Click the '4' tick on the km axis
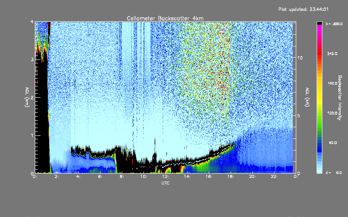 coord(32,22)
